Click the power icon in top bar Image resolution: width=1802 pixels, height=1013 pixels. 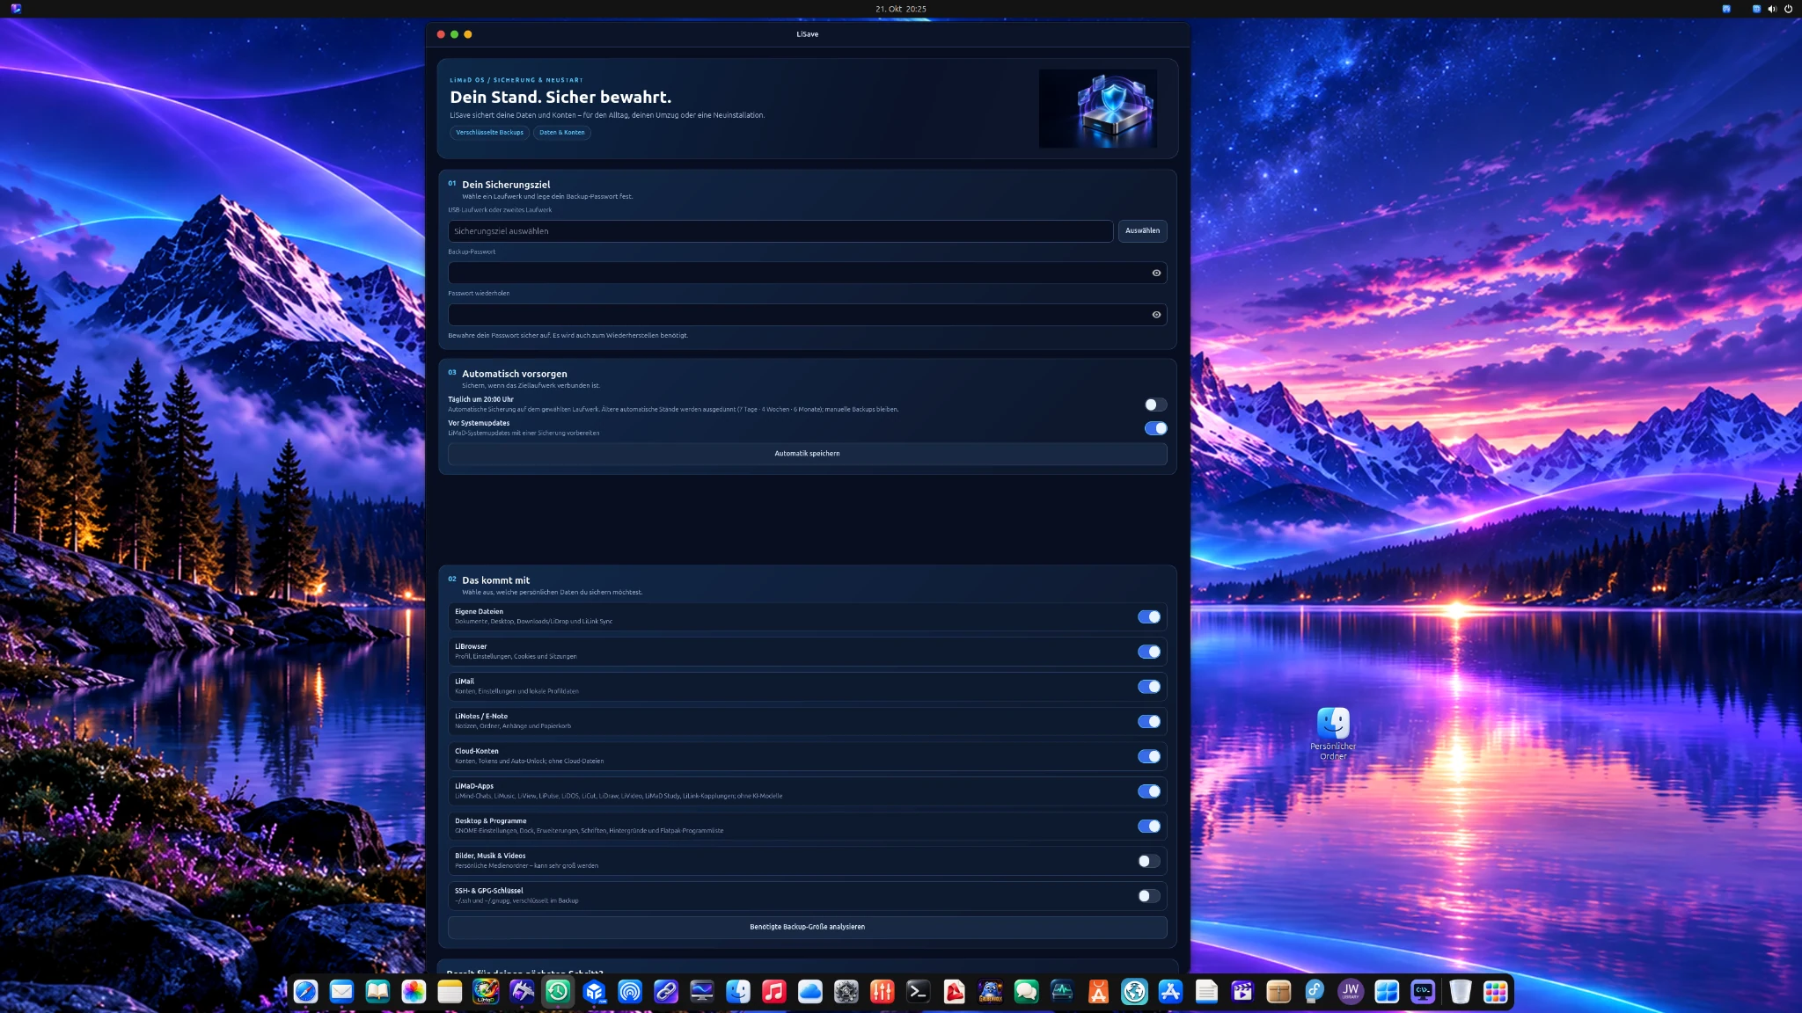click(1788, 9)
